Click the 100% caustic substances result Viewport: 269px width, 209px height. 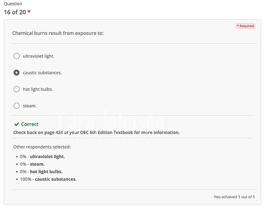point(48,179)
